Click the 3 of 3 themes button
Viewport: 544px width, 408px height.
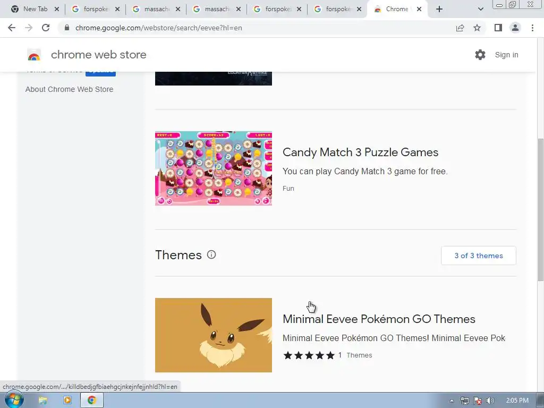(479, 256)
